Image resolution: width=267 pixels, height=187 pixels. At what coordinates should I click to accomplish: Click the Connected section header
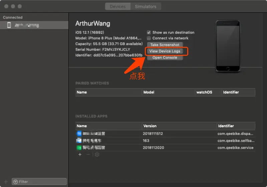[x=13, y=17]
